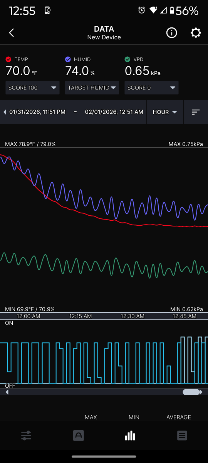Click the MAX column header
The width and height of the screenshot is (208, 463).
[x=91, y=417]
